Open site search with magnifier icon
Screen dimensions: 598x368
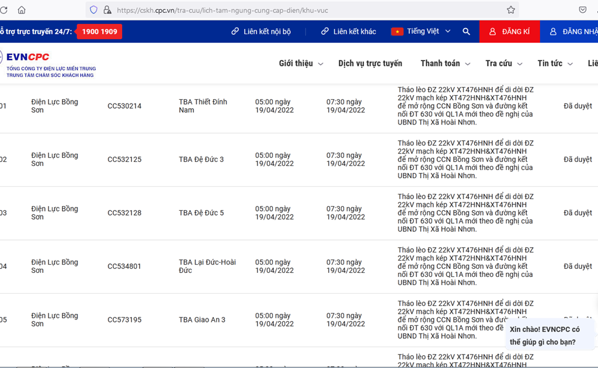[x=466, y=32]
